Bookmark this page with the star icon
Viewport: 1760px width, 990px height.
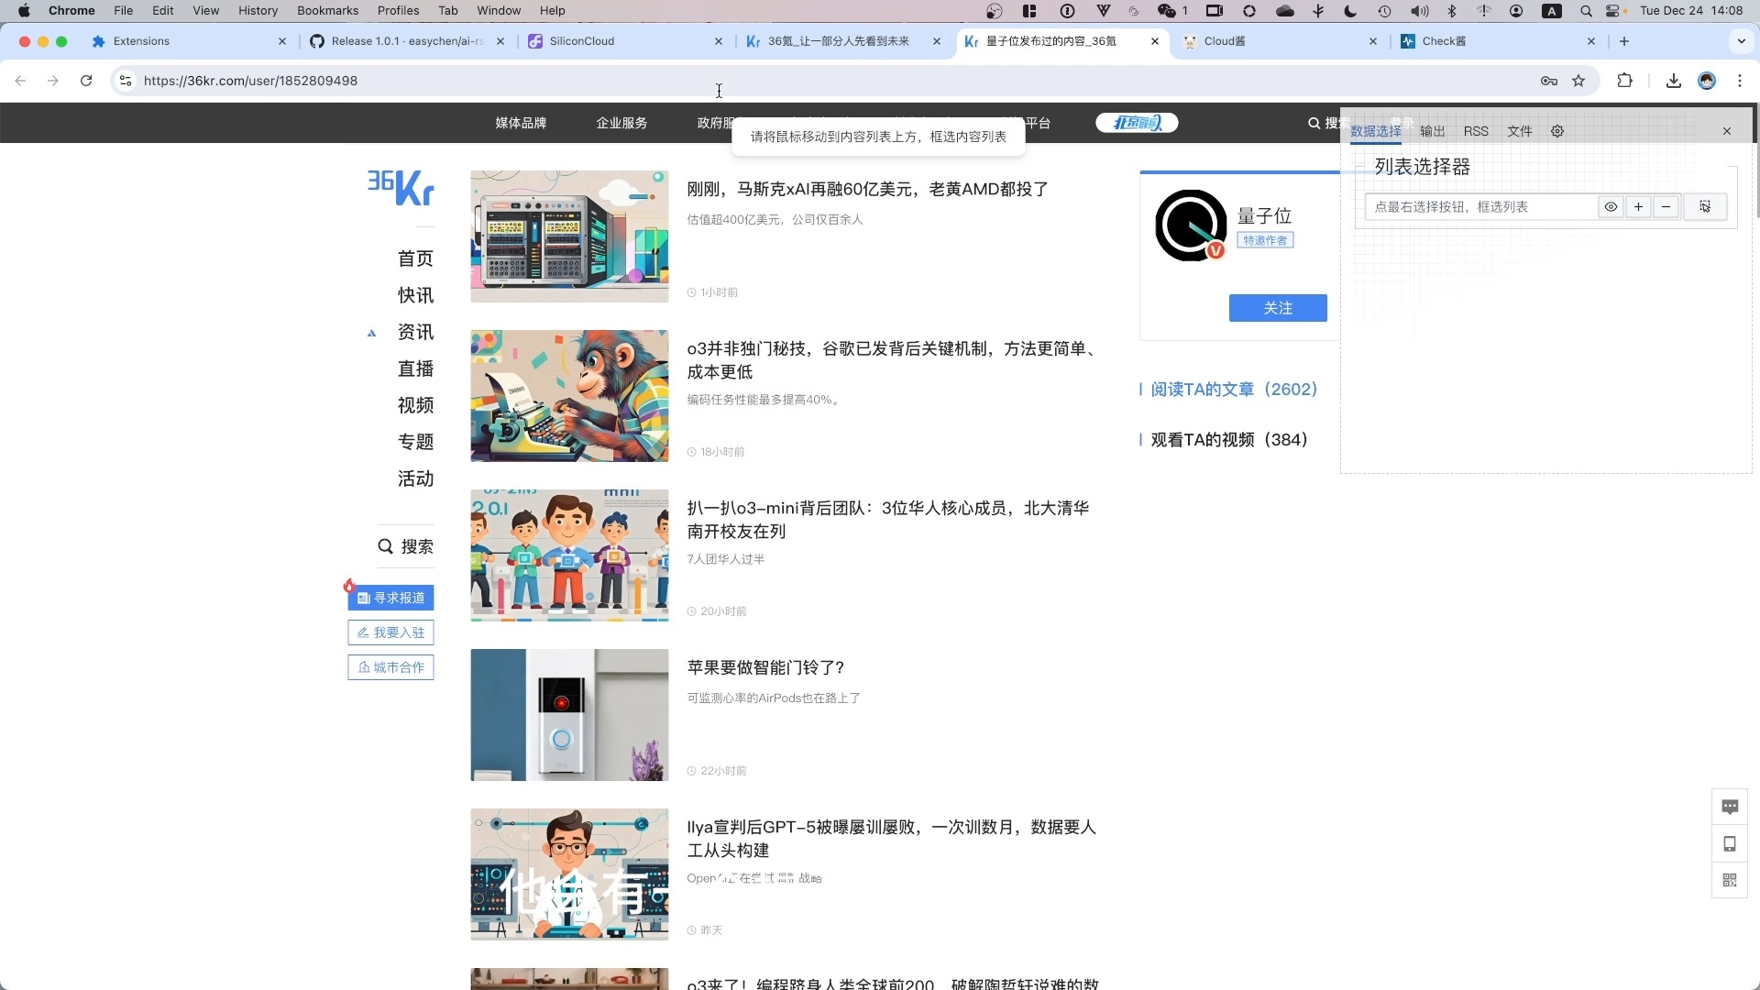coord(1578,81)
